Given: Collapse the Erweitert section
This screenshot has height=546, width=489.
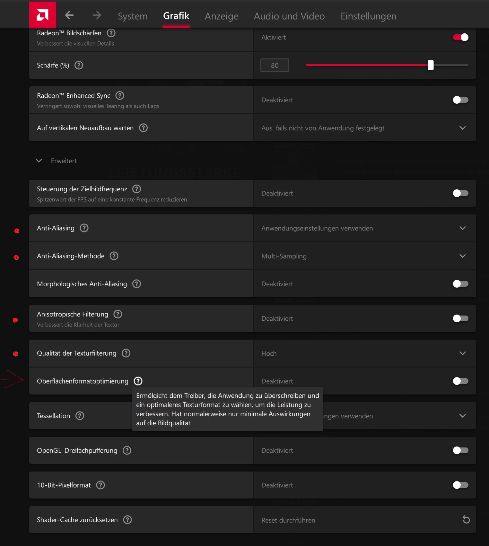Looking at the screenshot, I should tap(39, 161).
